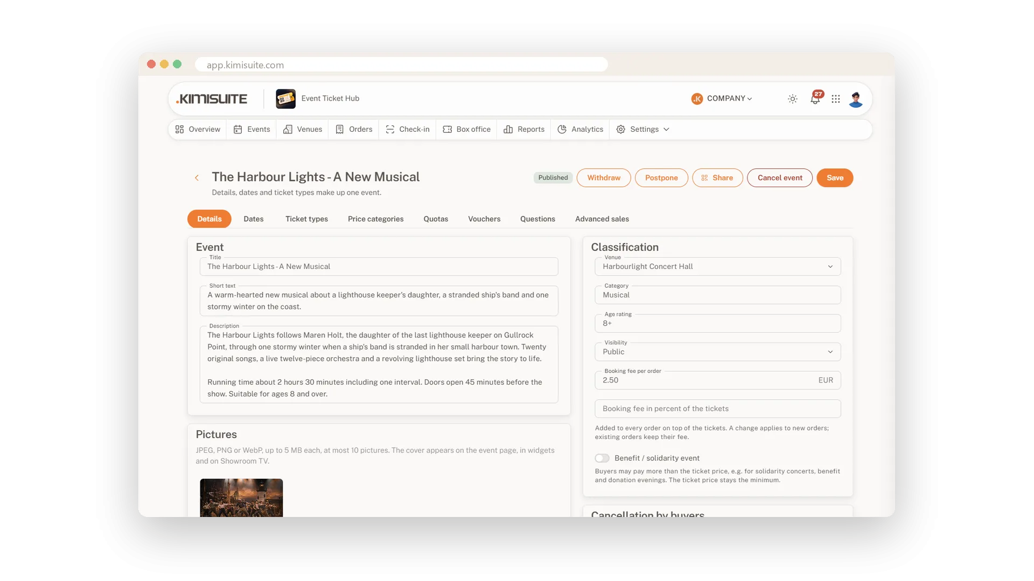Switch to the Questions tab
The width and height of the screenshot is (1034, 581).
pyautogui.click(x=537, y=219)
